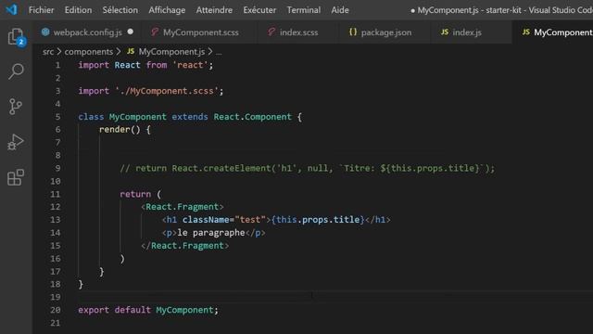Click the JS icon on the active MyComponent.js tab
The height and width of the screenshot is (334, 593).
526,32
